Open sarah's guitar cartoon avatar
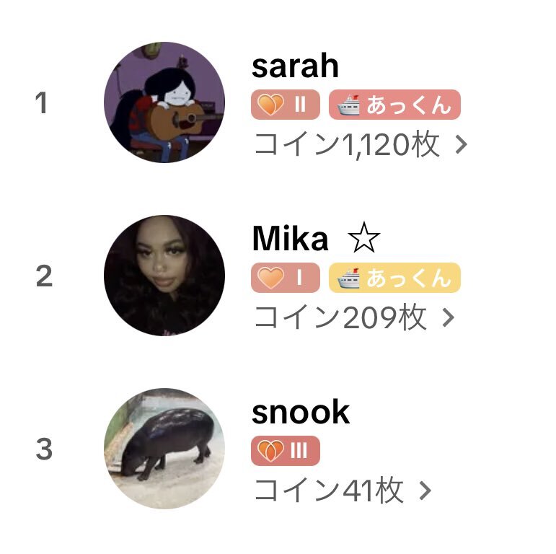The image size is (556, 554). 164,102
